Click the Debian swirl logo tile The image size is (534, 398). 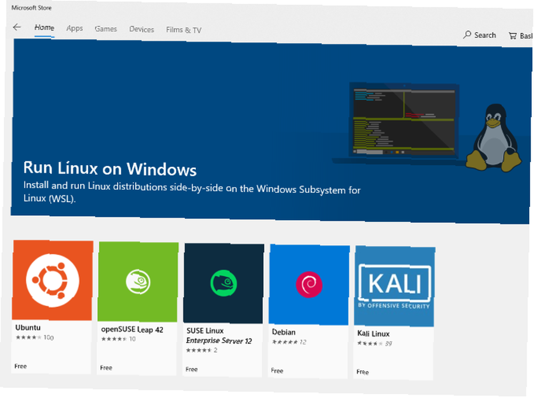click(x=309, y=285)
